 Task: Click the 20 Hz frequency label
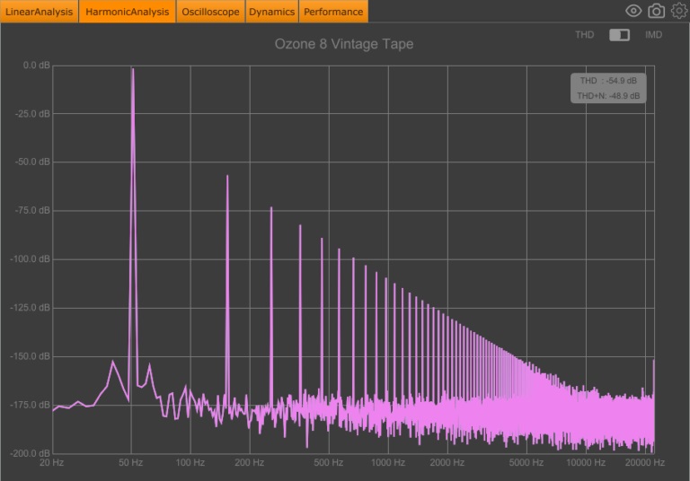point(51,462)
